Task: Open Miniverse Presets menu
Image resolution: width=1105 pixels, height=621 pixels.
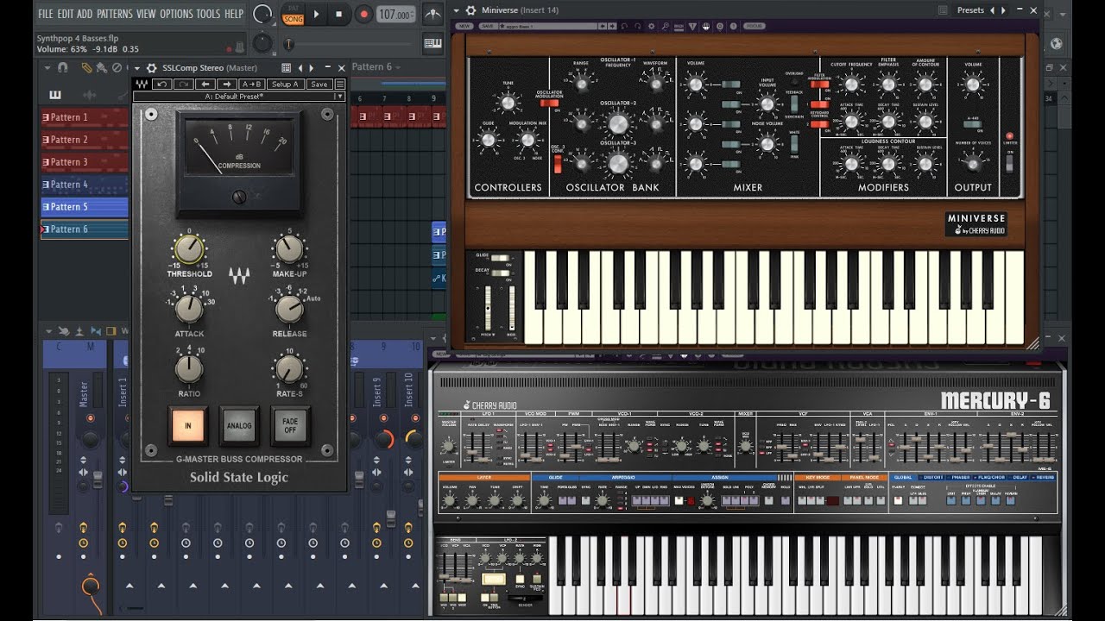Action: pos(970,10)
